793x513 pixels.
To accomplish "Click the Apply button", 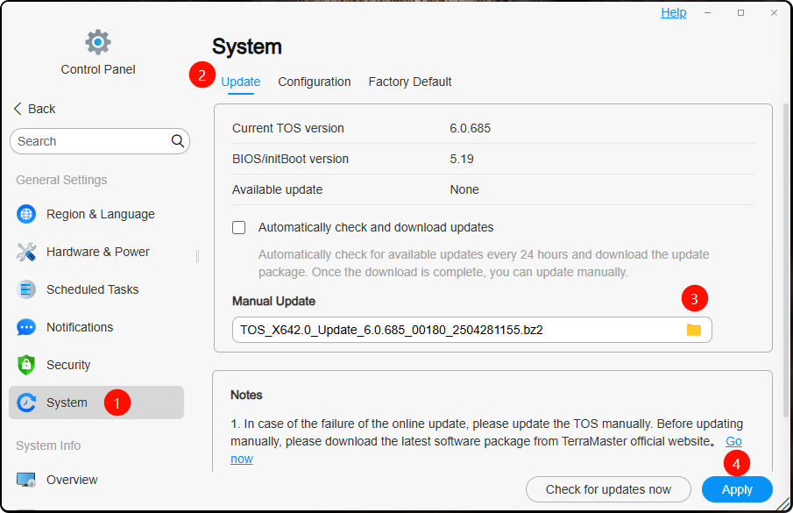I will pos(737,489).
